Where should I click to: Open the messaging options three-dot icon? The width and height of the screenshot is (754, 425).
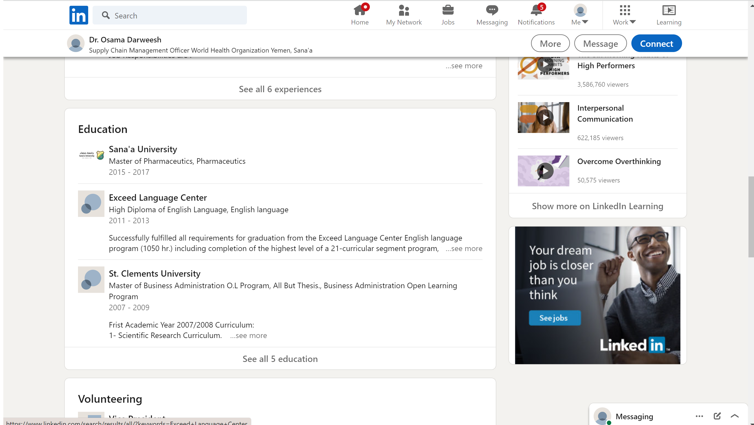point(699,416)
